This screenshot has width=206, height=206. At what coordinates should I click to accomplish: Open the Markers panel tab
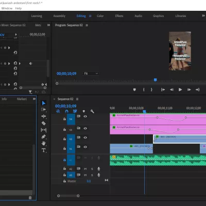tap(22, 99)
